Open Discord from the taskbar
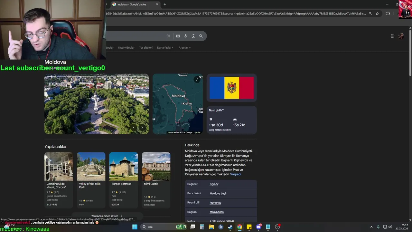412x232 pixels. click(x=258, y=227)
